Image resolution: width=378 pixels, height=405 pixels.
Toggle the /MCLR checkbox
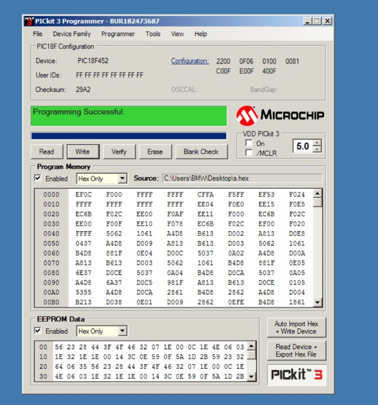point(249,153)
